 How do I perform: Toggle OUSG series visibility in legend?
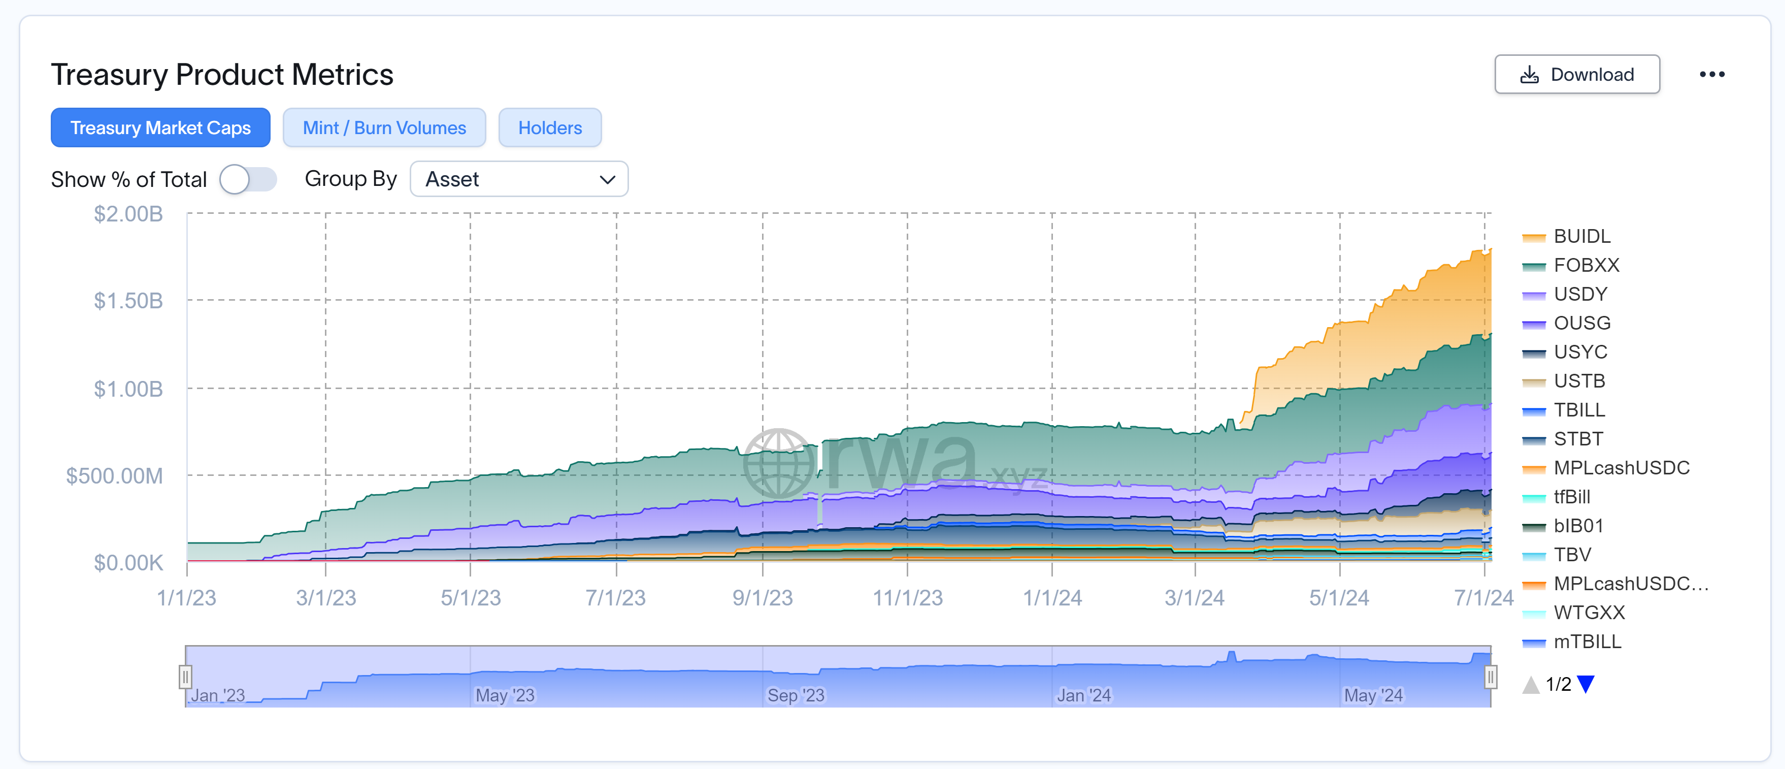pos(1581,323)
